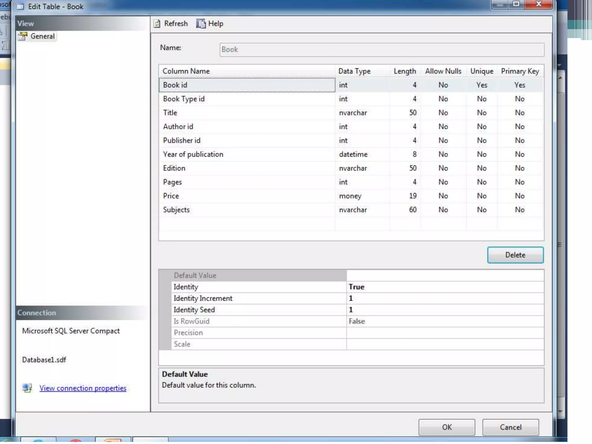The height and width of the screenshot is (444, 592).
Task: Open Help from its book icon
Action: pyautogui.click(x=201, y=24)
